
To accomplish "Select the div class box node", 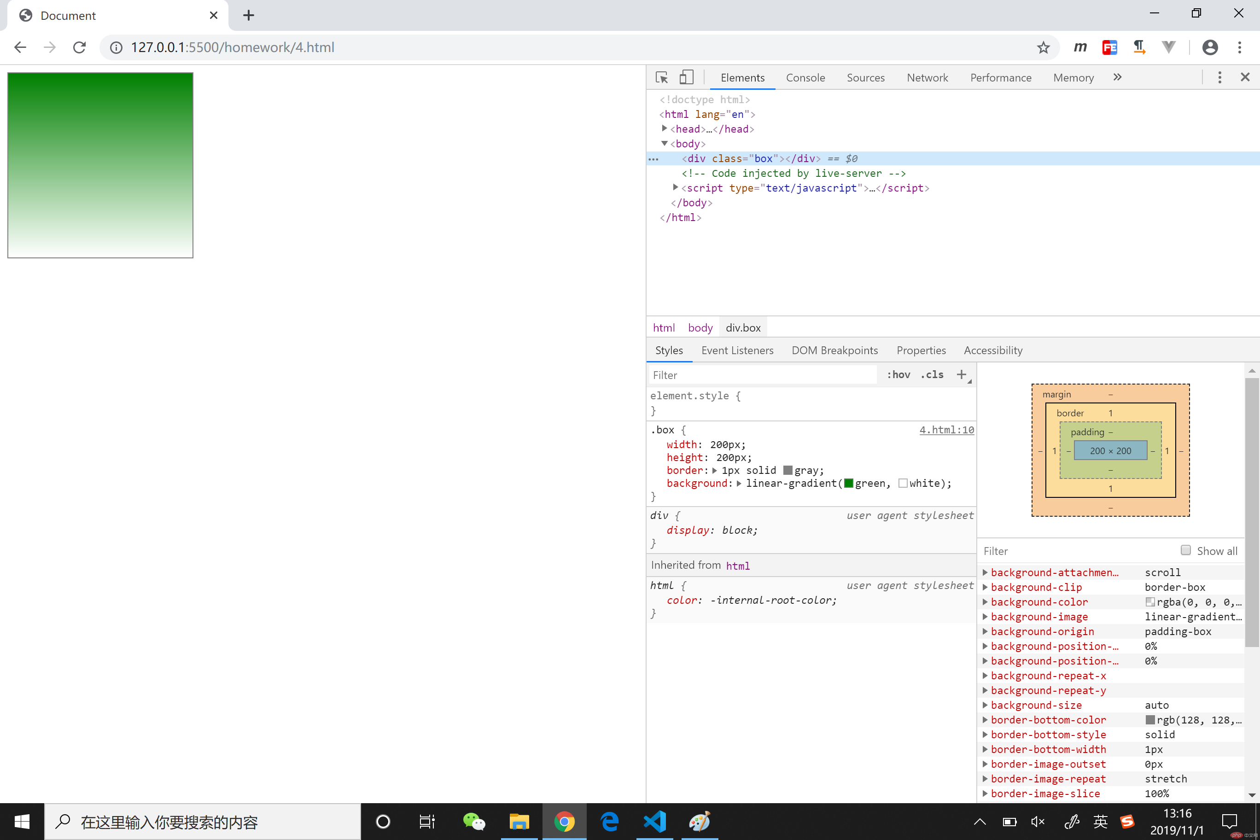I will click(x=751, y=158).
